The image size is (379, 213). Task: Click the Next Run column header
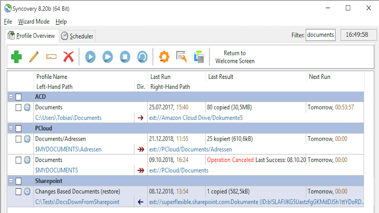click(x=319, y=77)
